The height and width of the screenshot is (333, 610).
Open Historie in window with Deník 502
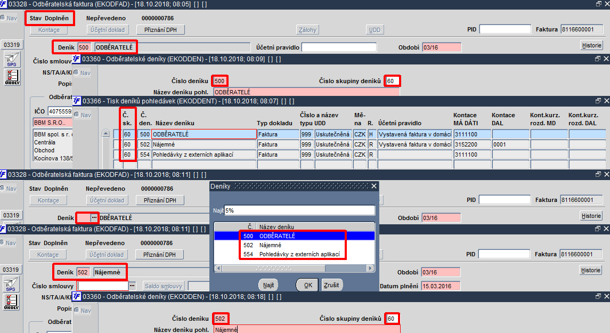click(x=590, y=270)
